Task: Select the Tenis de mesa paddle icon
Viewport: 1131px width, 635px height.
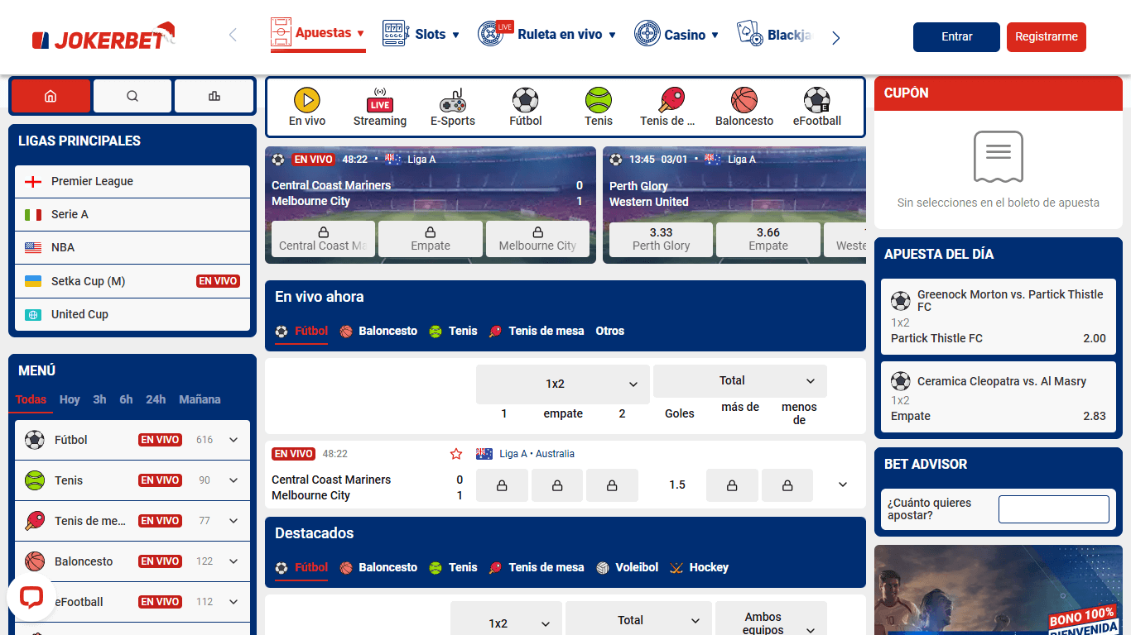Action: [x=671, y=100]
